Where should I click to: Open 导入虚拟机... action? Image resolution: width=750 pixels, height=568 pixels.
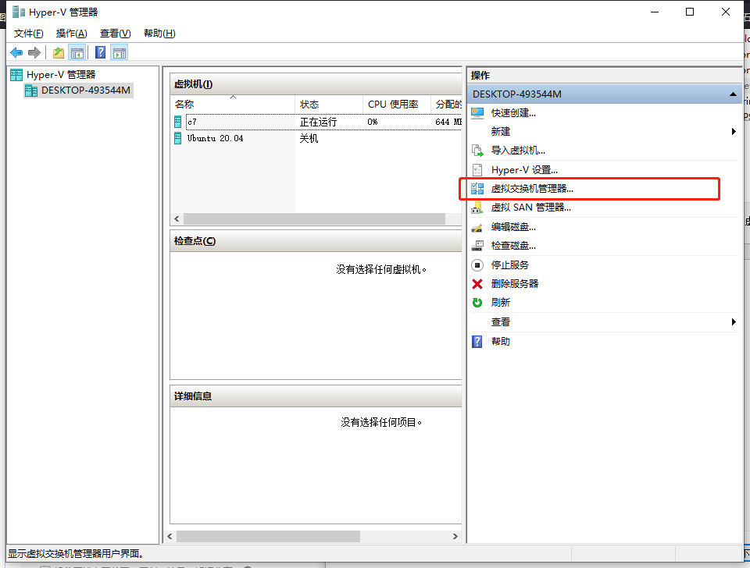[518, 151]
